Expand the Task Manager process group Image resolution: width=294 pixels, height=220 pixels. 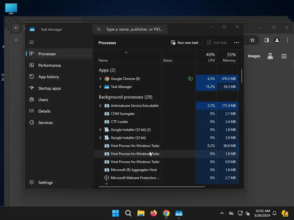click(100, 87)
